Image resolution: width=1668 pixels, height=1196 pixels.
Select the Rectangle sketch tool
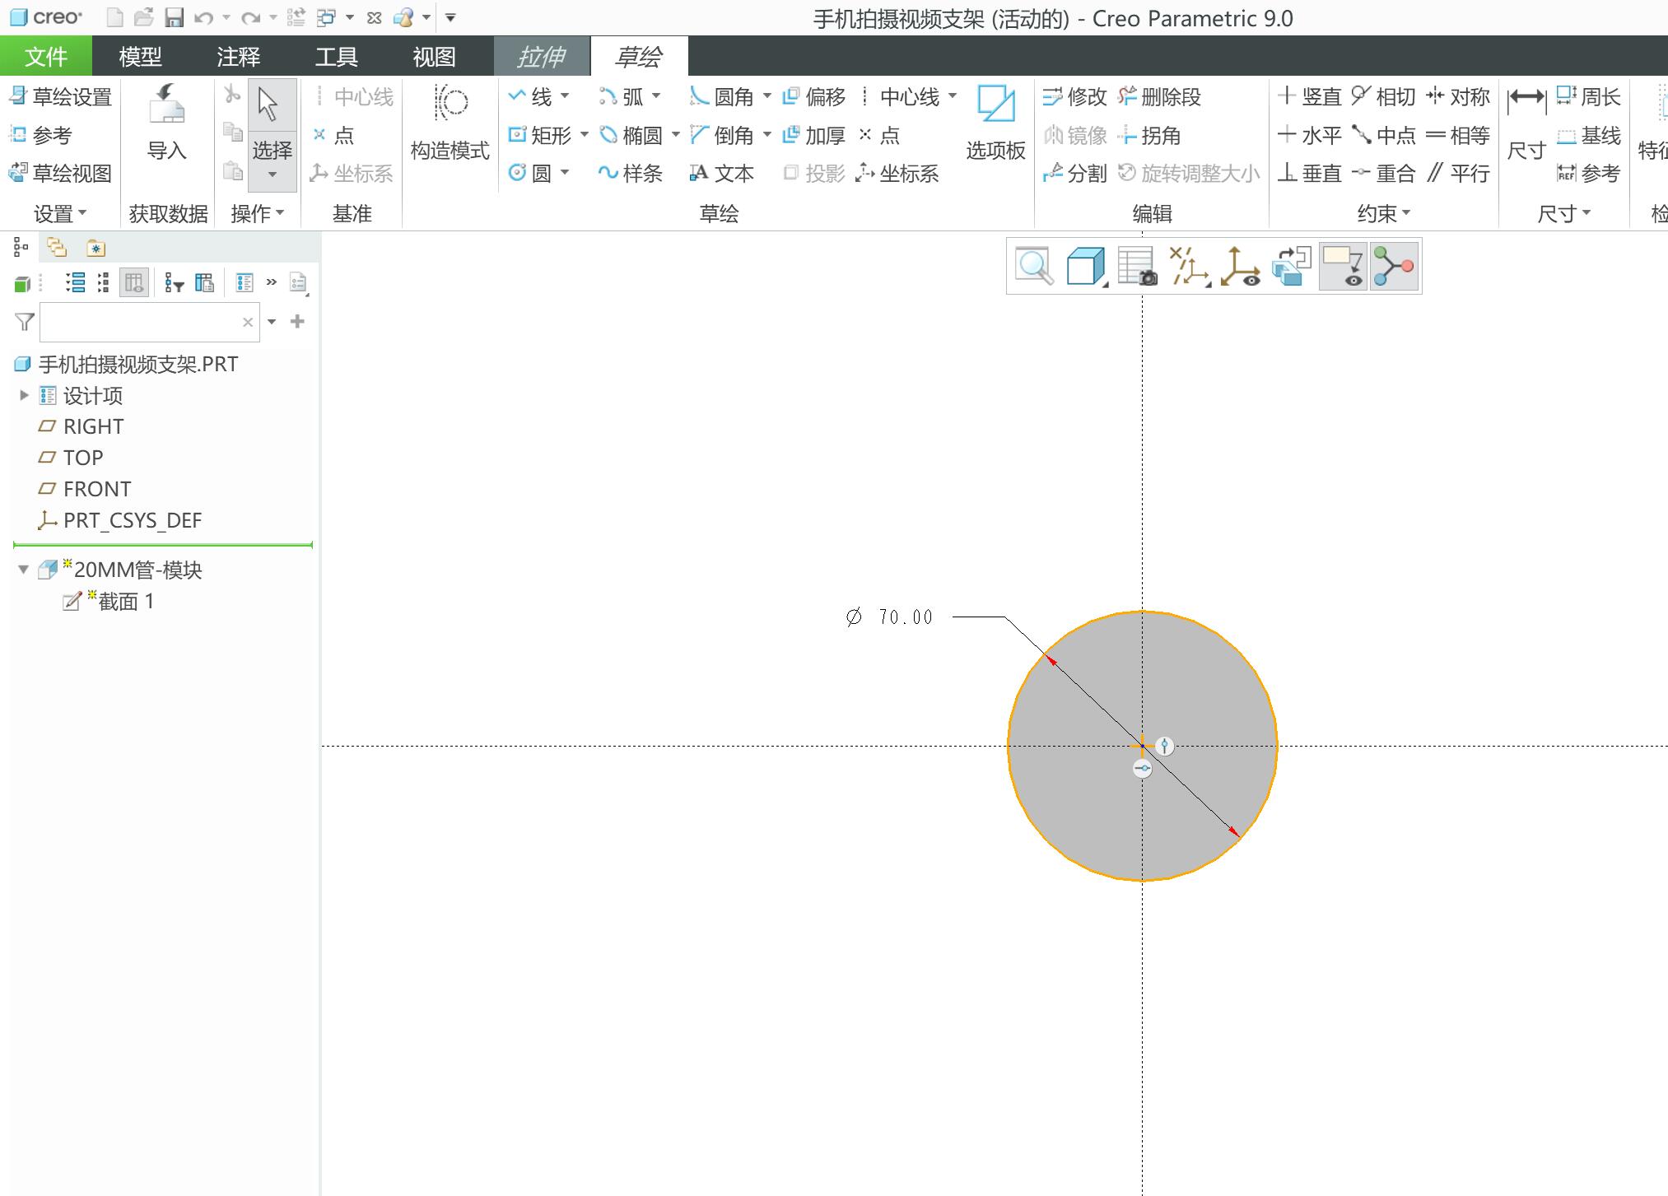[540, 135]
